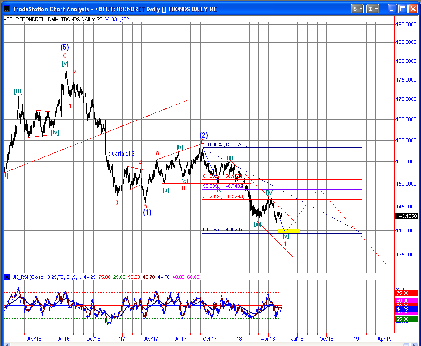This screenshot has height=346, width=421.
Task: Click the 'Apr'16' date axis label
Action: tap(35, 339)
